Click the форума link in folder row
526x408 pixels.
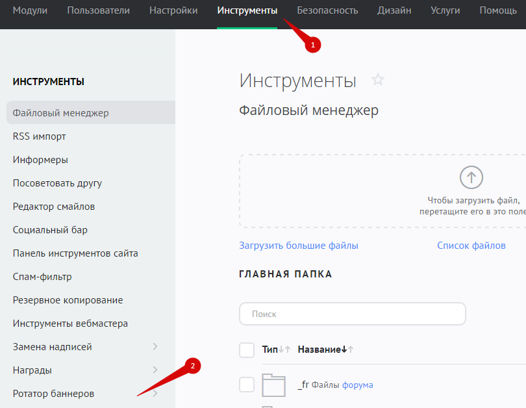click(x=358, y=385)
